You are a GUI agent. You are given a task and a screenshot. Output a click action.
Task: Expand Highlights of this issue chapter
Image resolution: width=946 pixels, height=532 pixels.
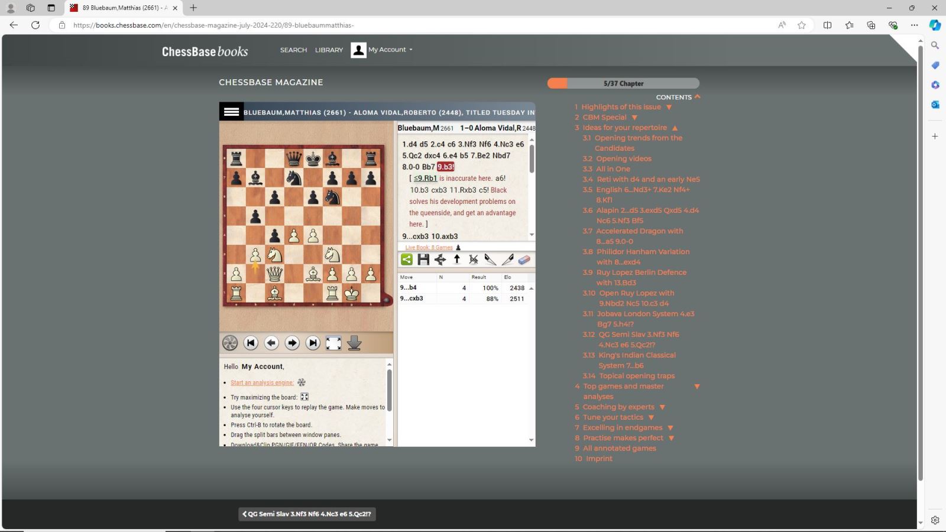point(669,108)
